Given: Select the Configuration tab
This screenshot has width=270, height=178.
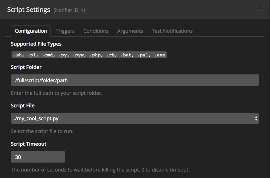Looking at the screenshot, I should coord(31,31).
